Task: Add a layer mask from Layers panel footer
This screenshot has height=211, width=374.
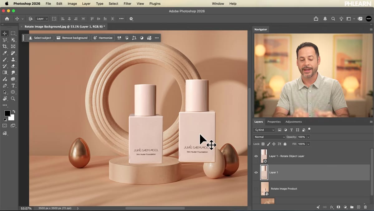Action: pyautogui.click(x=338, y=207)
